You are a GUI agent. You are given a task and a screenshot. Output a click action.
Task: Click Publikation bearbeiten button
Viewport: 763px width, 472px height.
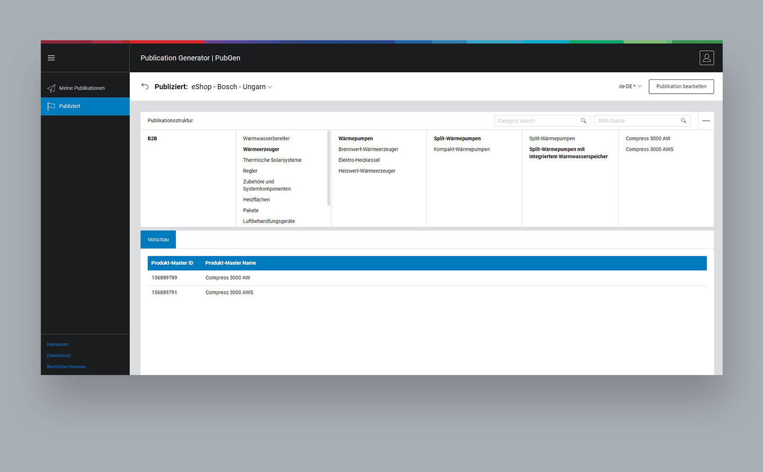click(x=681, y=86)
